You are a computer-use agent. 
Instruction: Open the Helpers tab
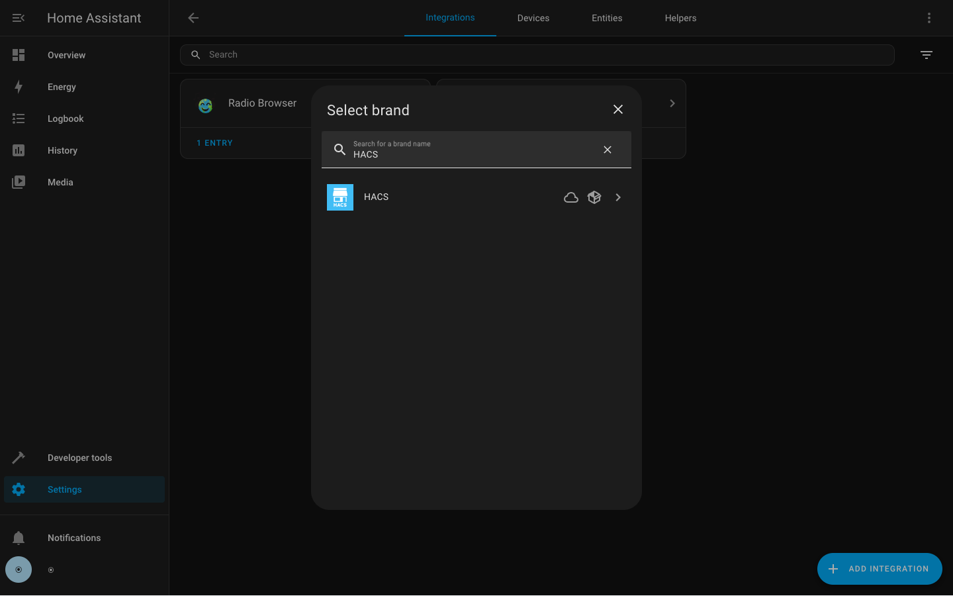tap(680, 18)
